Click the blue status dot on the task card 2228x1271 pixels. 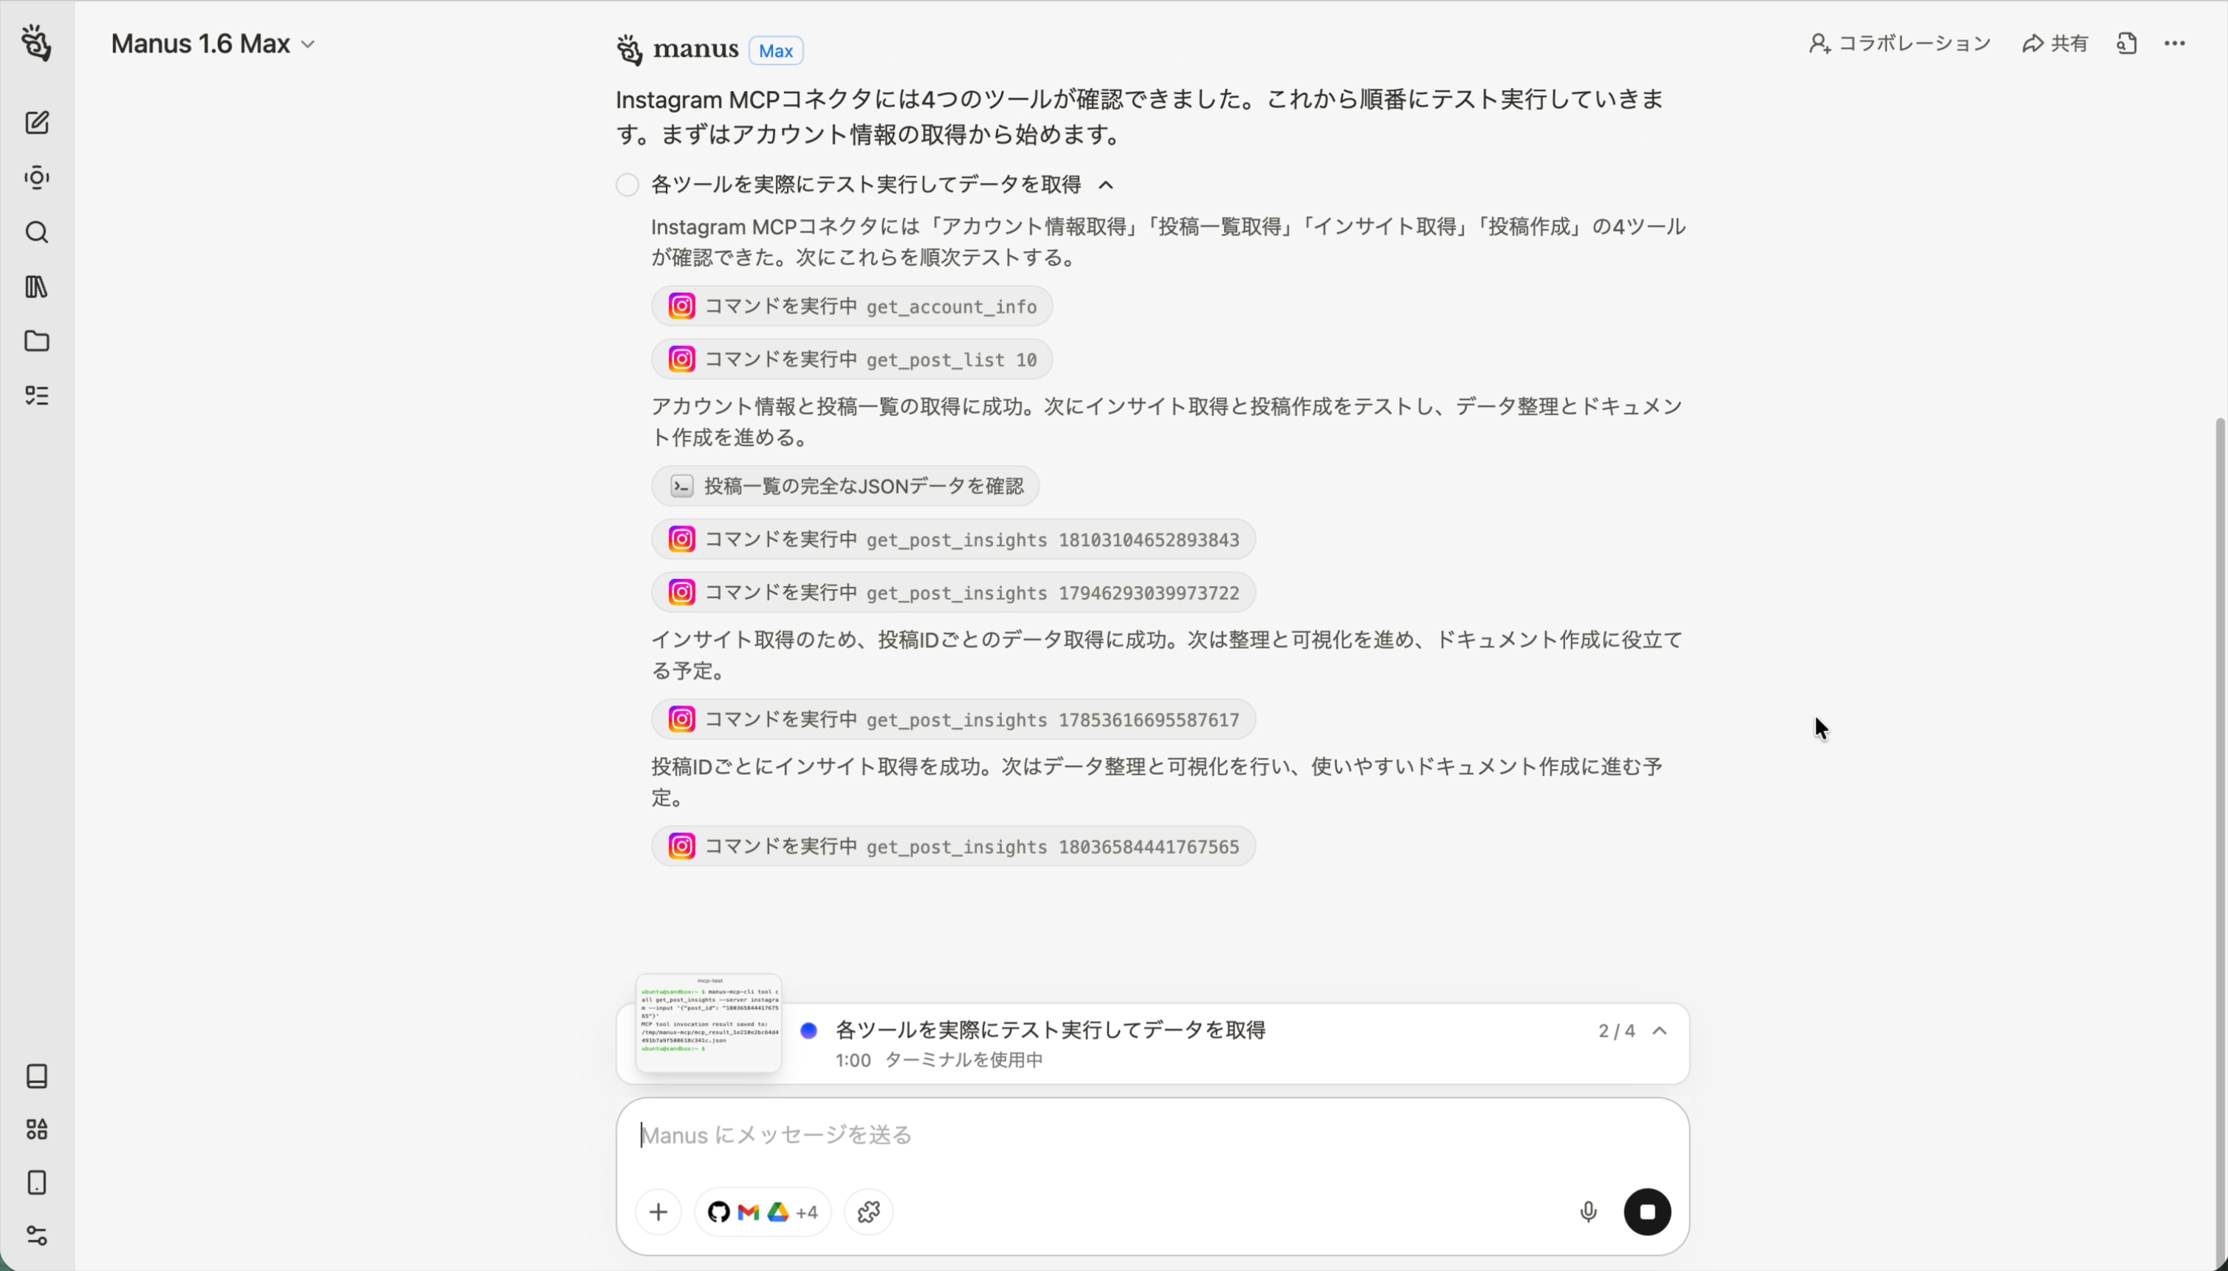tap(808, 1030)
